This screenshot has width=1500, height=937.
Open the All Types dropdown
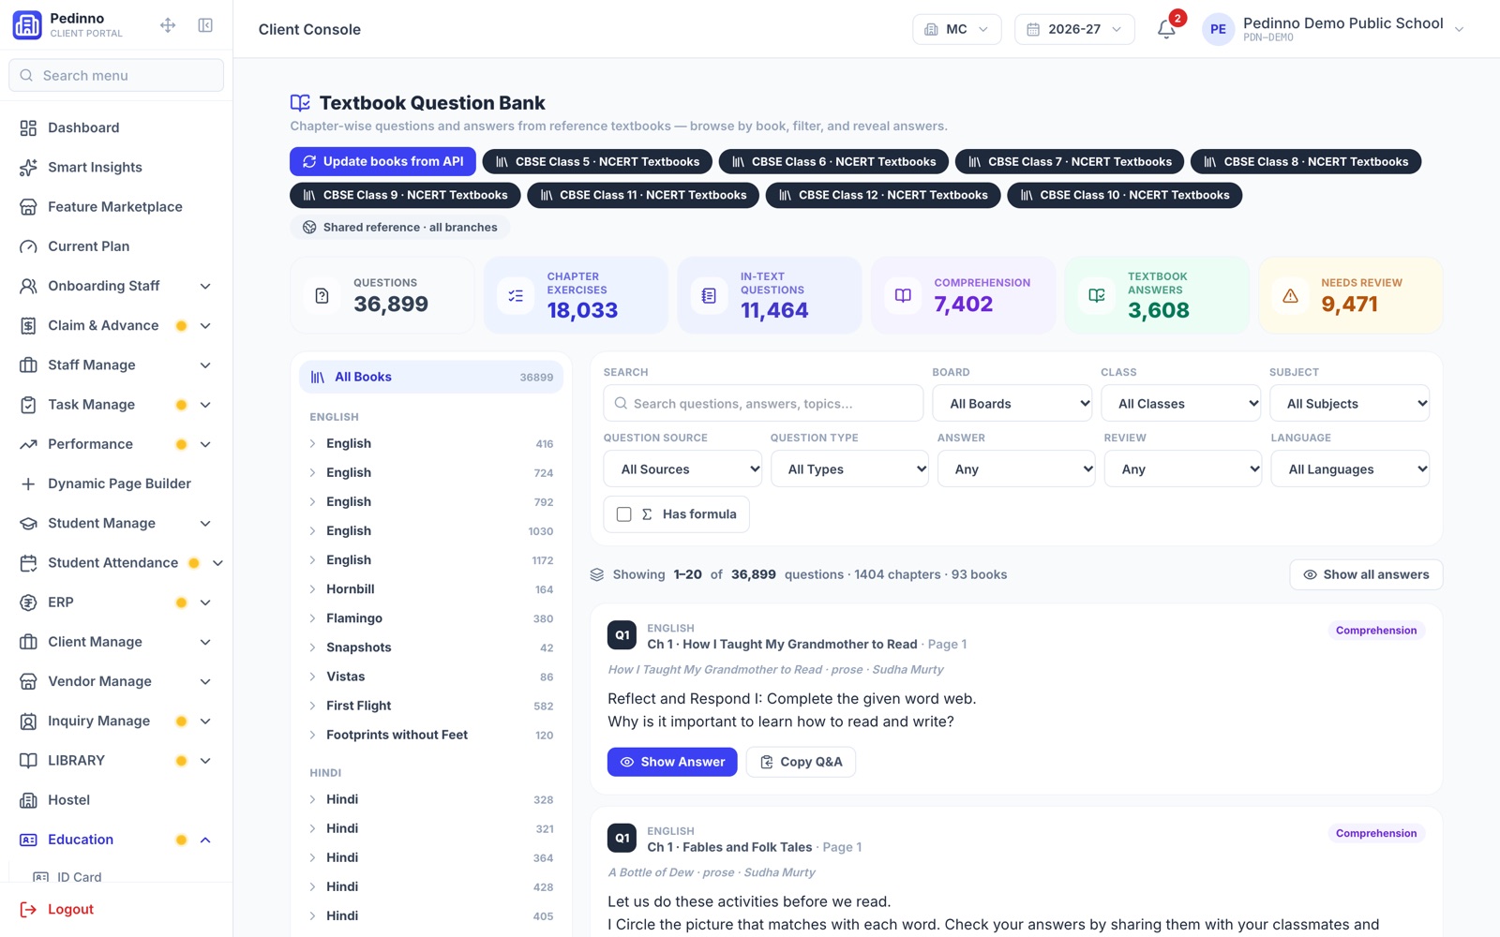(849, 469)
